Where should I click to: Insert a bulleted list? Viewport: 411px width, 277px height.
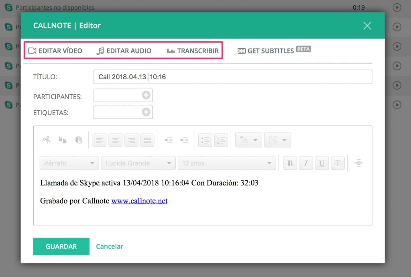click(x=205, y=140)
